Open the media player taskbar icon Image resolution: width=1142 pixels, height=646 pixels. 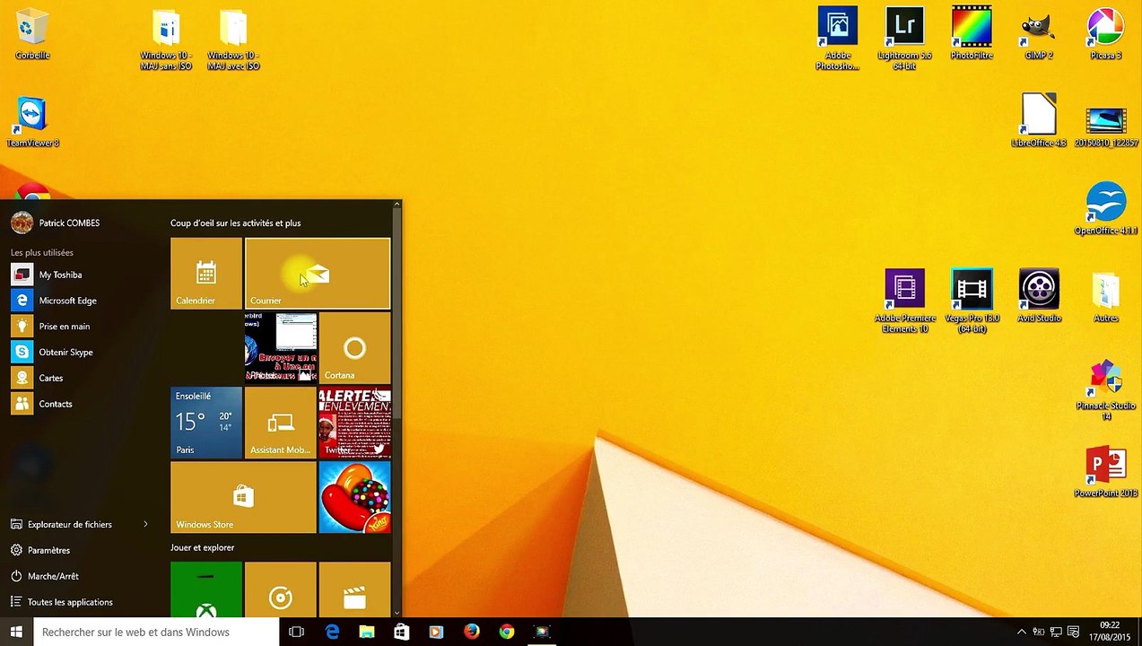(x=436, y=632)
